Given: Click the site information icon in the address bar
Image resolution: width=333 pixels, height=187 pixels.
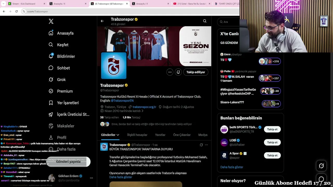Looking at the screenshot, I should coord(24,11).
